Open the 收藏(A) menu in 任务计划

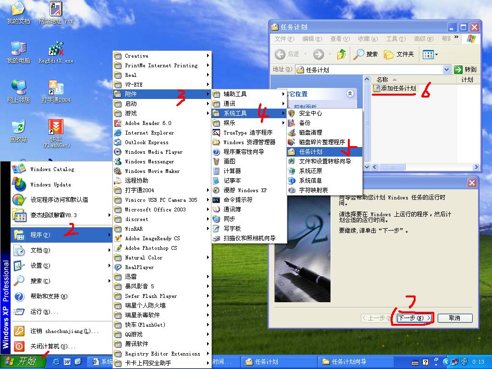368,39
